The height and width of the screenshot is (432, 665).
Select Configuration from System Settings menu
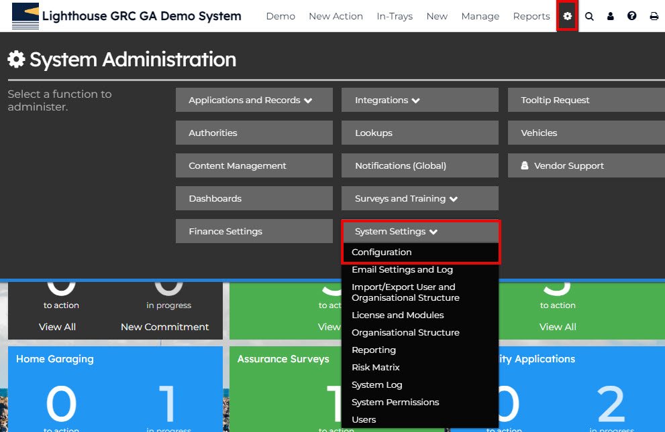pyautogui.click(x=382, y=253)
